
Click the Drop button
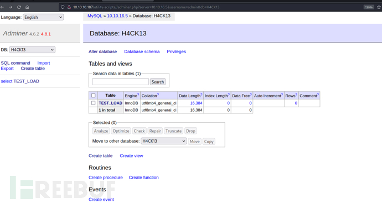coord(190,131)
